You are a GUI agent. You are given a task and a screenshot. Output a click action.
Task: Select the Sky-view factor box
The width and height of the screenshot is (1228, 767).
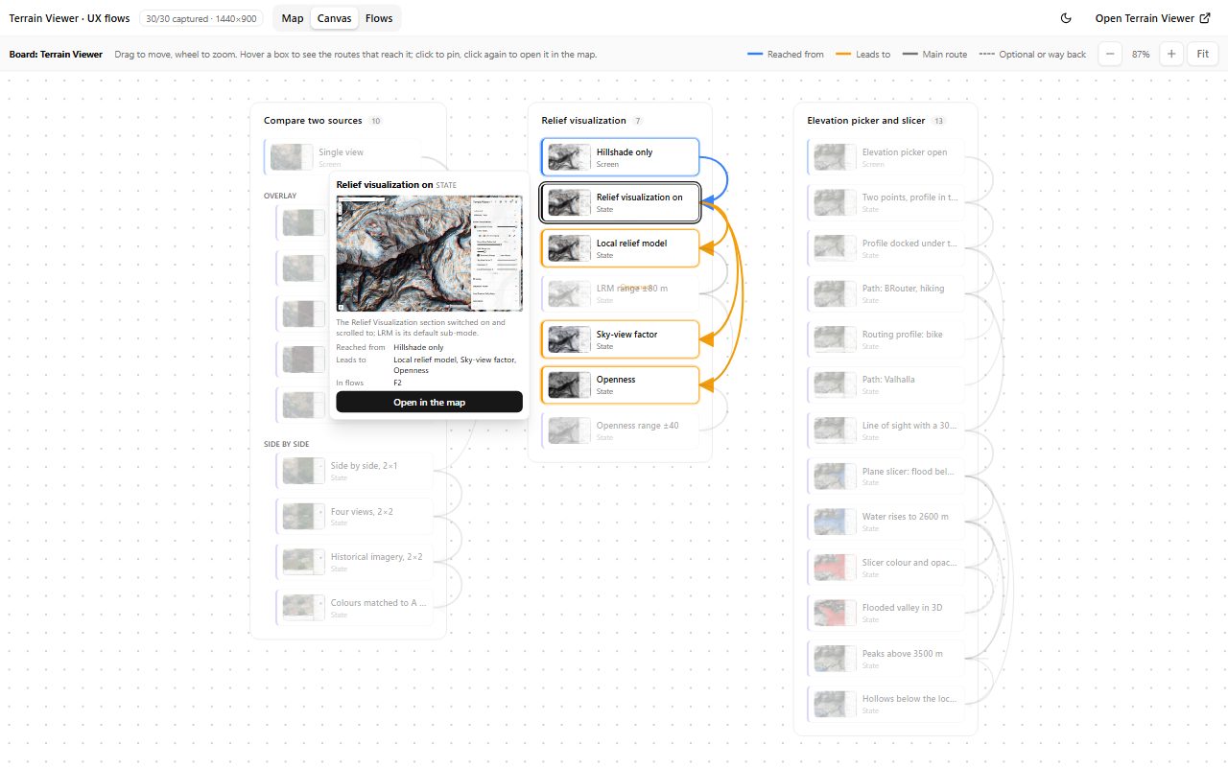tap(620, 339)
